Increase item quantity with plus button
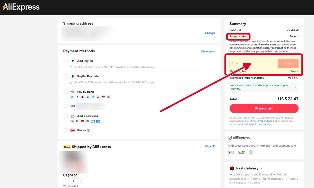 click(x=82, y=181)
